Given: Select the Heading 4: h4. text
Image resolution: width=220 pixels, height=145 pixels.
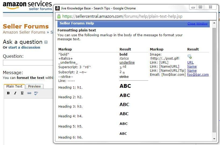Looking at the screenshot, I should pos(70,116).
